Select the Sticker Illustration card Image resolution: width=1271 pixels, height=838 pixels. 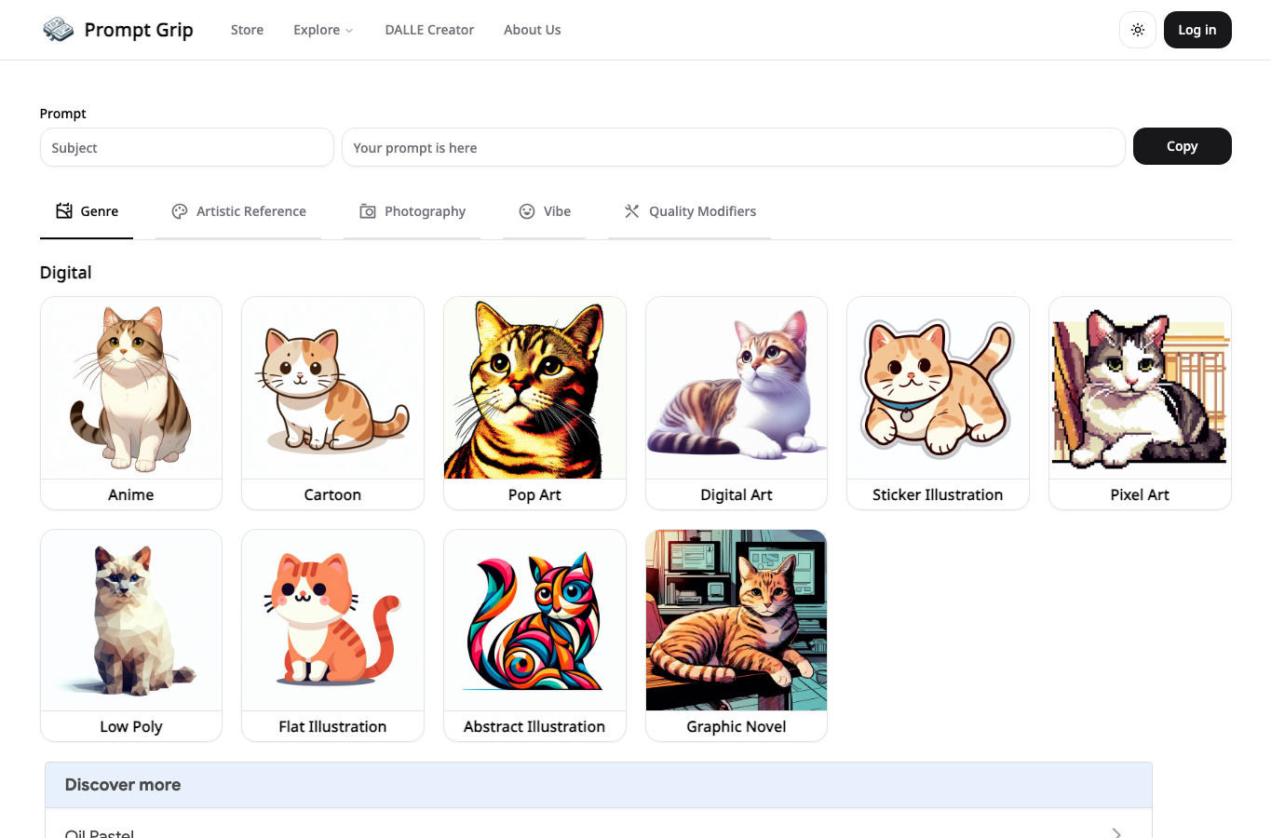(x=938, y=403)
